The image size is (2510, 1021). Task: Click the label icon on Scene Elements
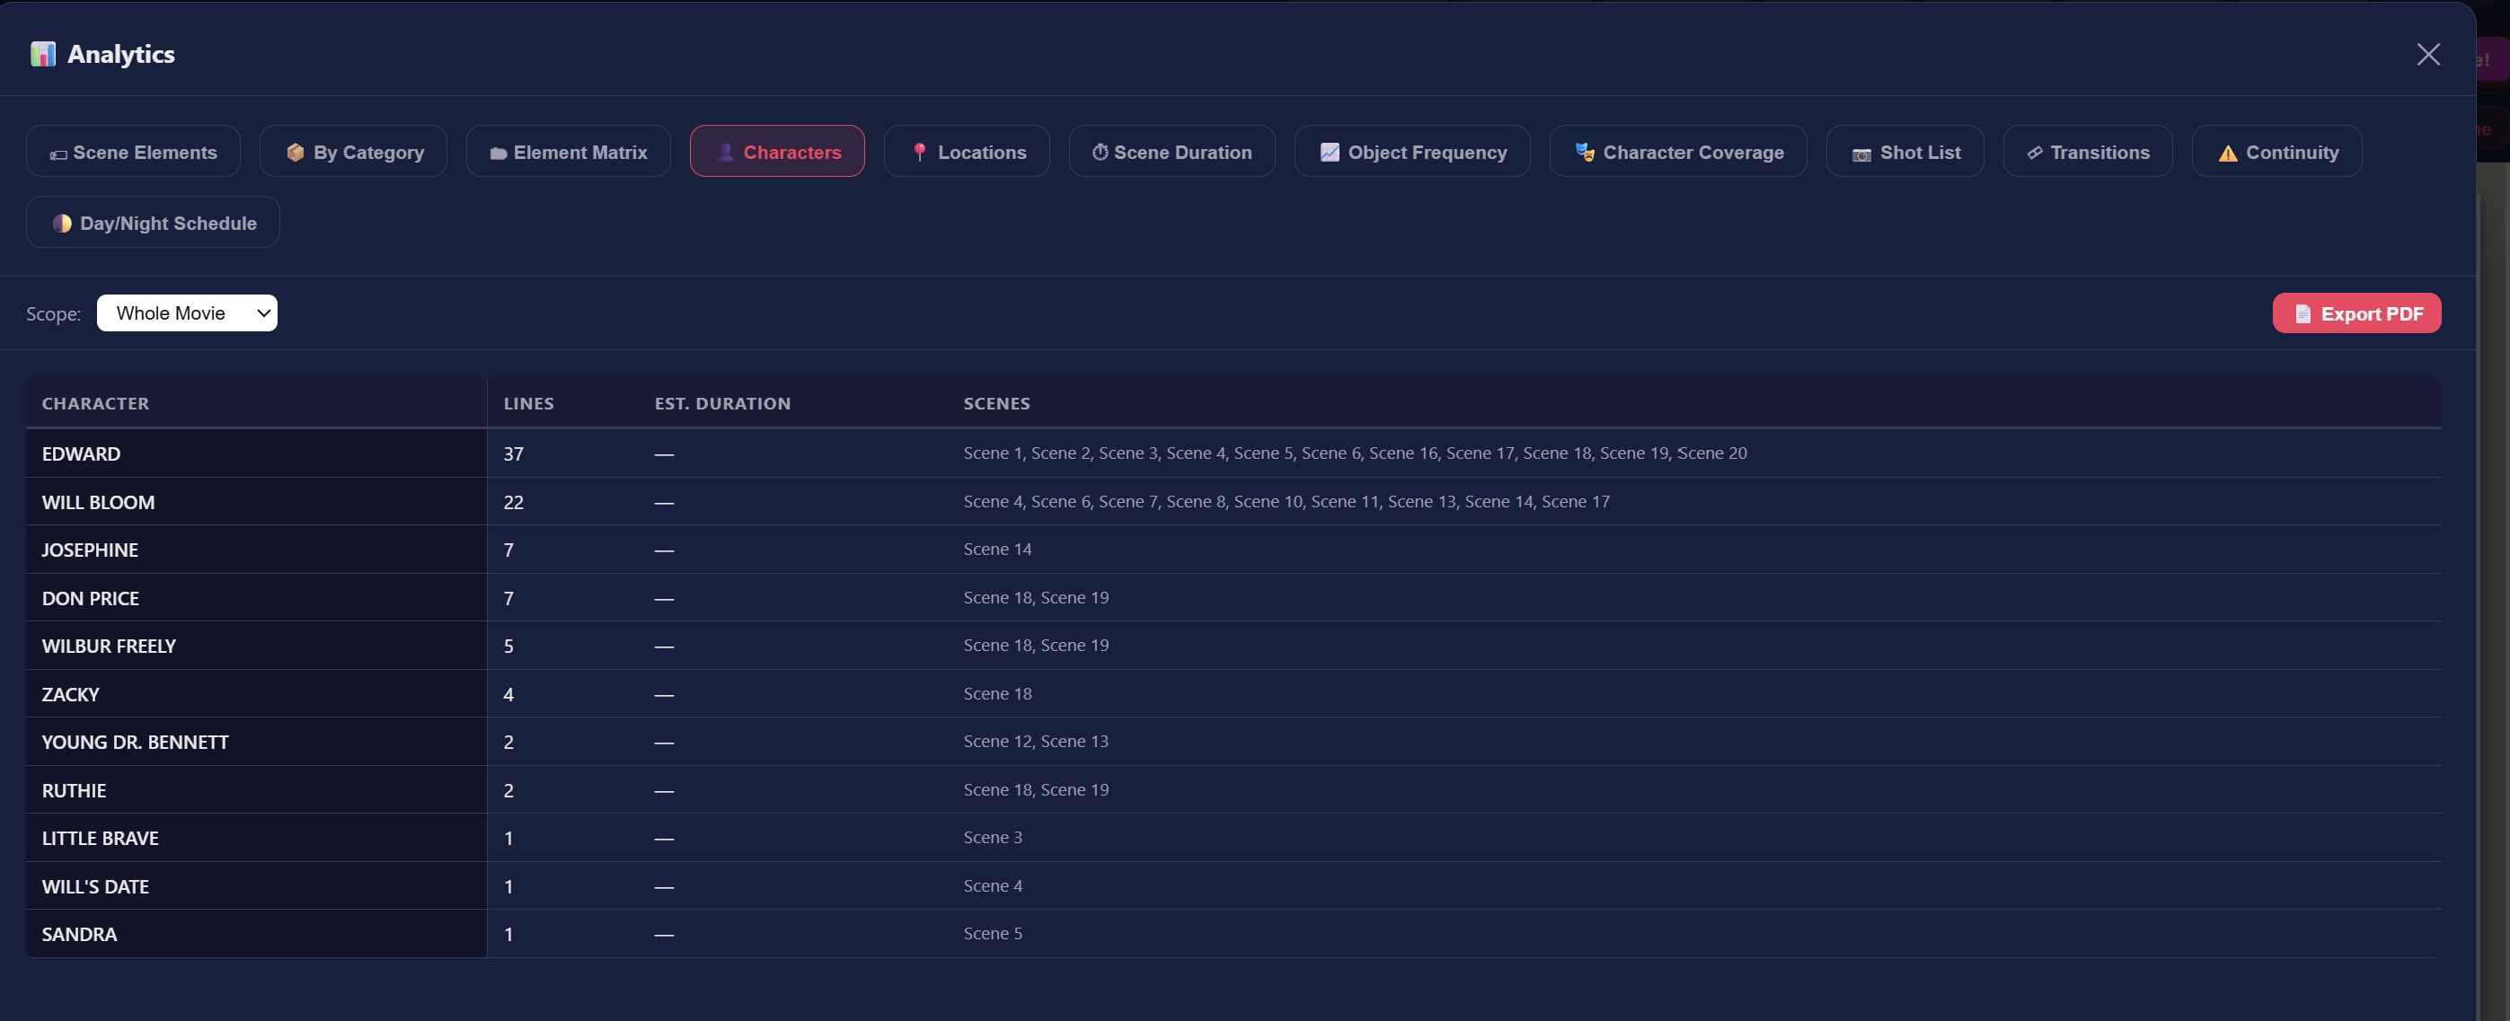[58, 154]
